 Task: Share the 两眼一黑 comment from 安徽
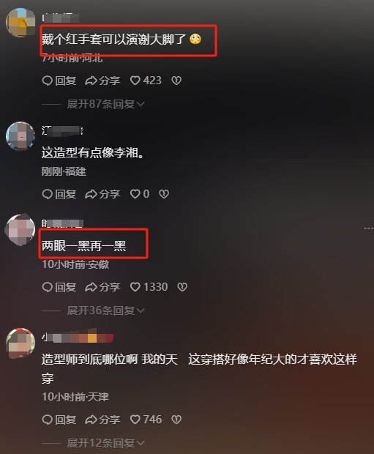coord(102,287)
